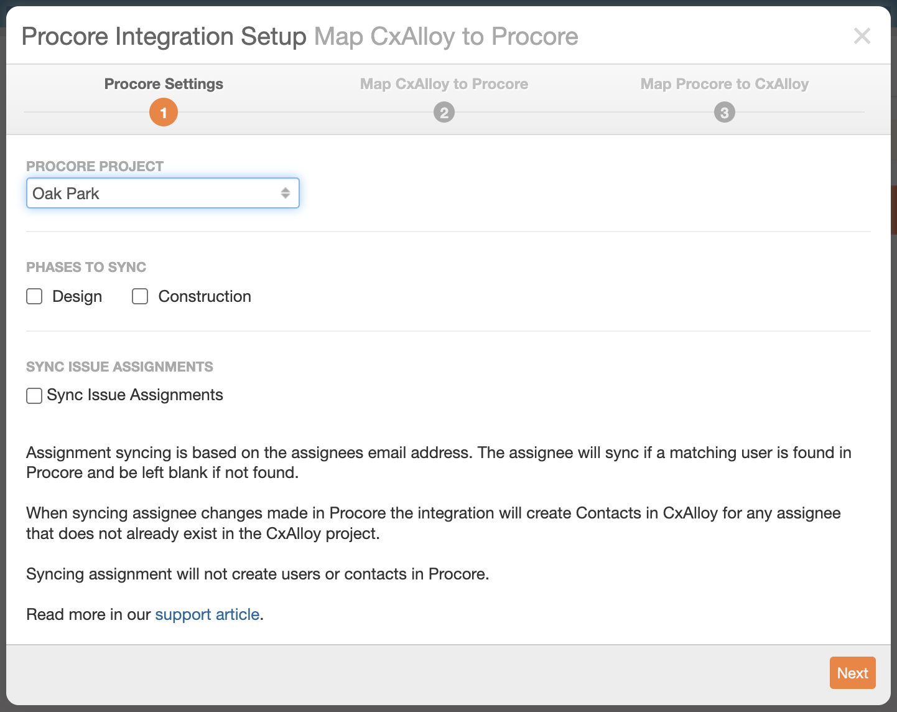
Task: Select step 3 circle icon
Action: click(725, 113)
